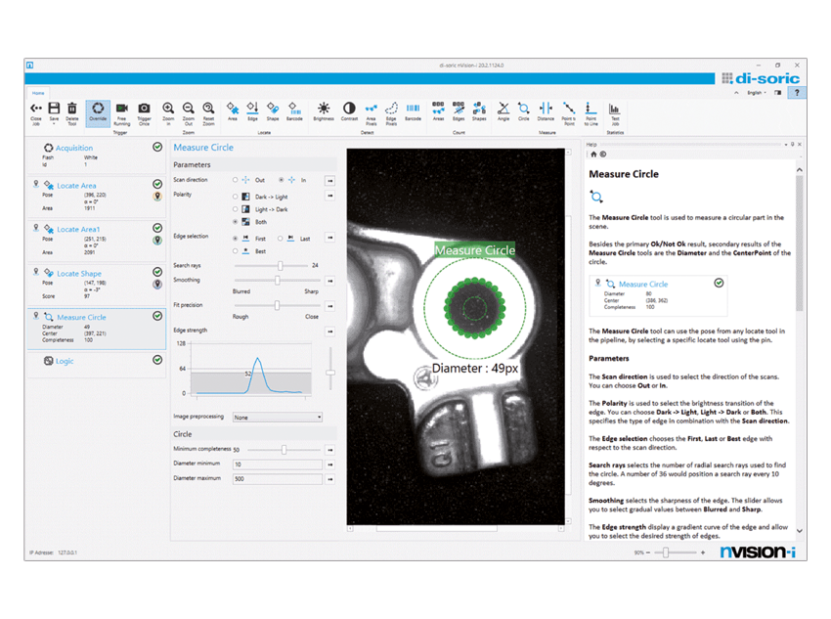Add the Count Edges tool

click(459, 111)
